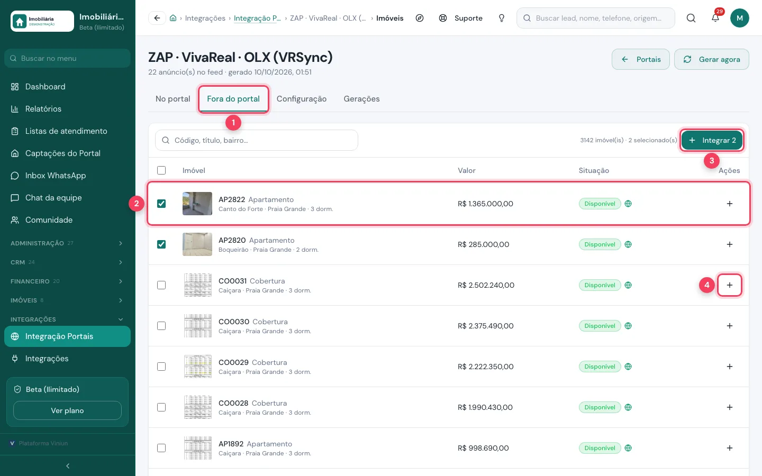Click the Ver plano button
The height and width of the screenshot is (476, 762).
pos(67,410)
